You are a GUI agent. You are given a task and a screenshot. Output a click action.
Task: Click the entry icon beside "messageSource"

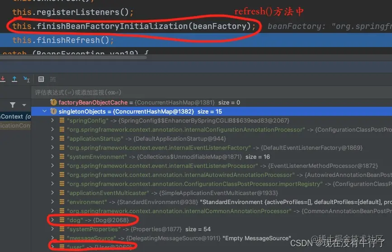[x=62, y=238]
